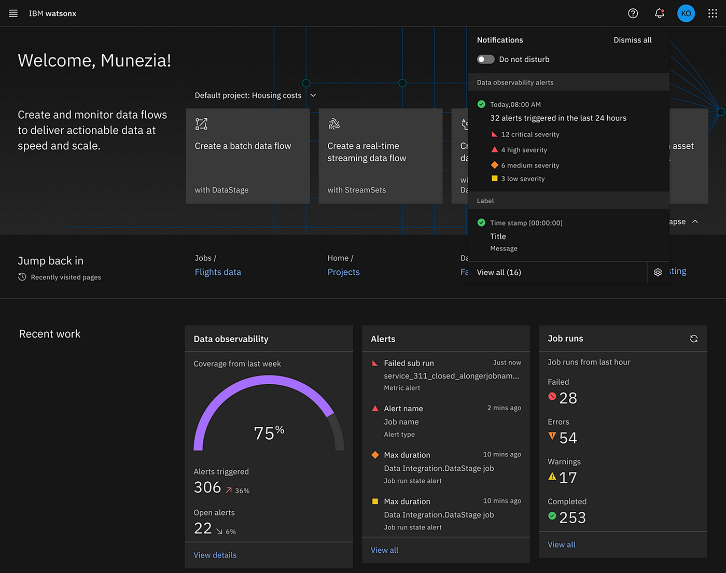Click the Just now timestamp
The image size is (726, 573).
click(x=507, y=362)
